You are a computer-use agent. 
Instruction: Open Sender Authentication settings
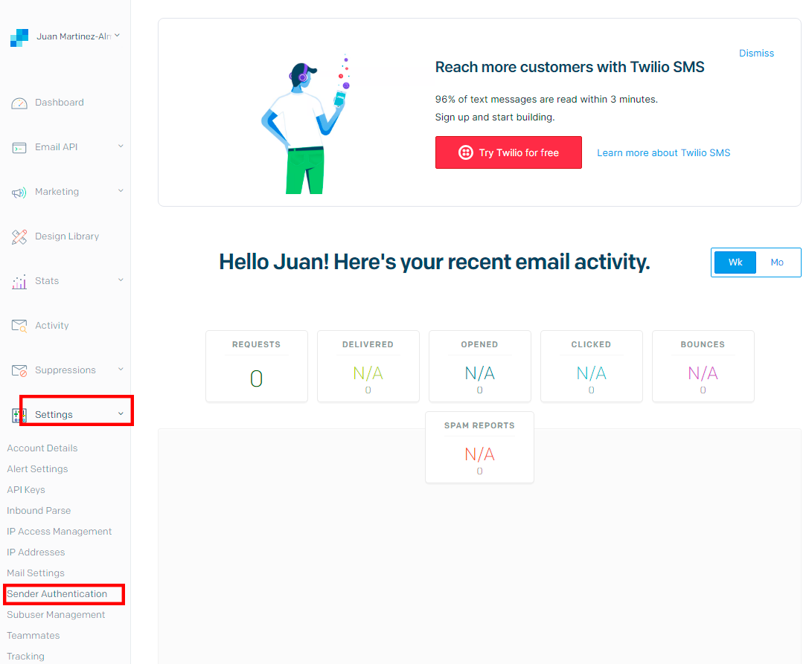57,594
